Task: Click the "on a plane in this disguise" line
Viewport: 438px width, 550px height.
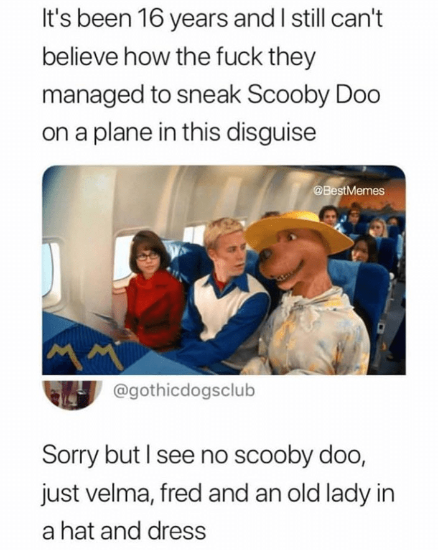Action: (179, 133)
